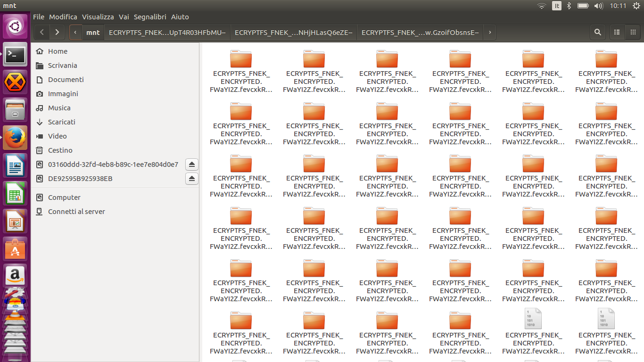The width and height of the screenshot is (644, 362).
Task: Eject the 03160ddd-32fd volume
Action: pos(191,165)
